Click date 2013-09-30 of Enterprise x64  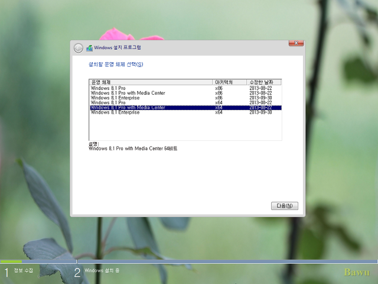coord(260,112)
